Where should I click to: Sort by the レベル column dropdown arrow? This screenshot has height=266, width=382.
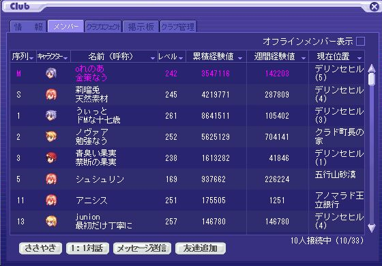[181, 58]
